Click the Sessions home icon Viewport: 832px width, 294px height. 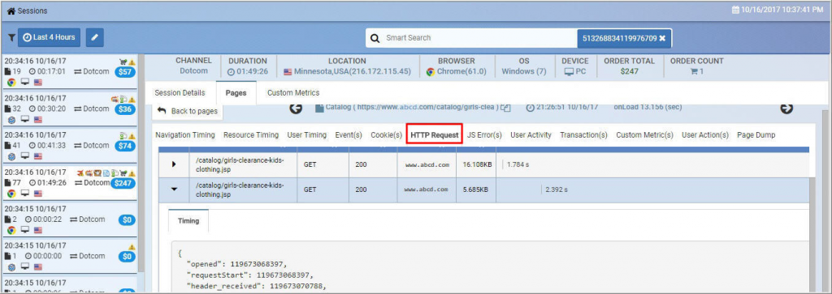[11, 11]
